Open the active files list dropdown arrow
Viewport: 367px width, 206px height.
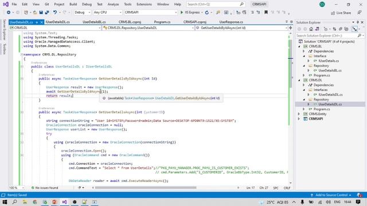pos(287,22)
